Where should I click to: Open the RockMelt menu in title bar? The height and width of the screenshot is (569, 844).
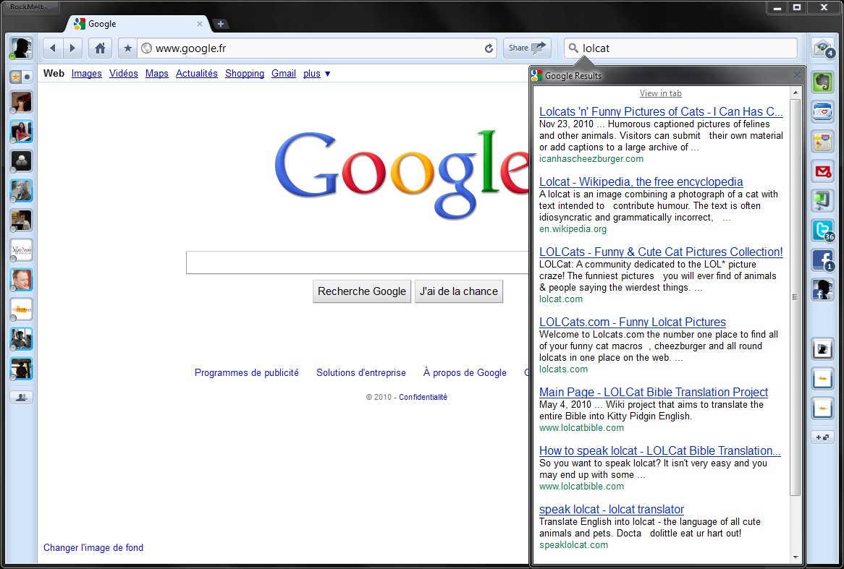(30, 7)
